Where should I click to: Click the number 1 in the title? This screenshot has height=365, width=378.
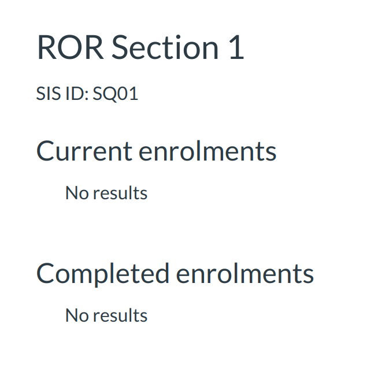click(237, 47)
